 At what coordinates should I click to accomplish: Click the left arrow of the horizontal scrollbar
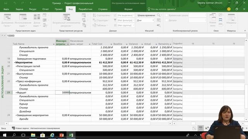tap(7, 124)
